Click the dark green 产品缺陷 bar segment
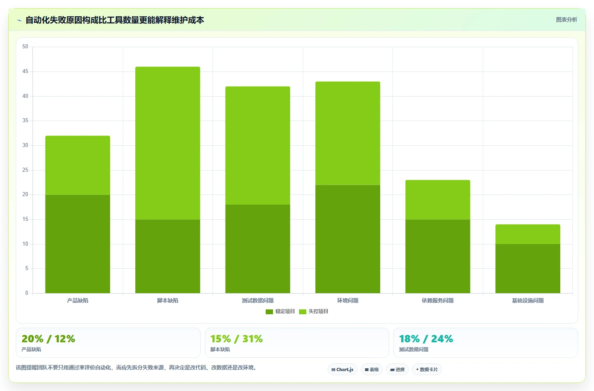 coord(78,244)
